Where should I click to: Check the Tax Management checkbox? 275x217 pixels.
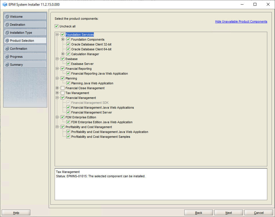[x=63, y=93]
